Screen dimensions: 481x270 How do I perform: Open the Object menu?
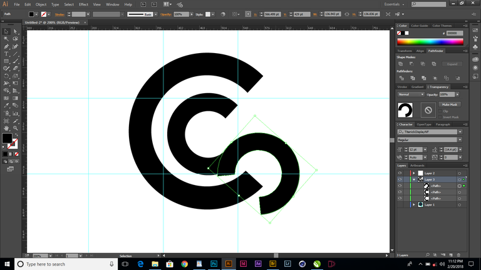pos(41,4)
